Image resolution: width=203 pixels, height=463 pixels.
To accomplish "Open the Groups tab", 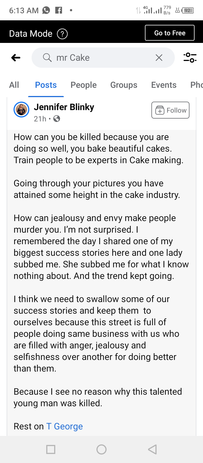I will 124,85.
